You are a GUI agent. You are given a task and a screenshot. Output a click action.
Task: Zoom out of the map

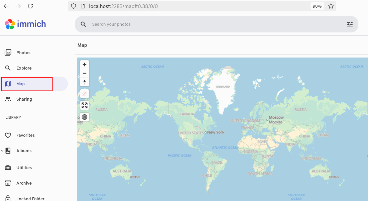point(85,73)
